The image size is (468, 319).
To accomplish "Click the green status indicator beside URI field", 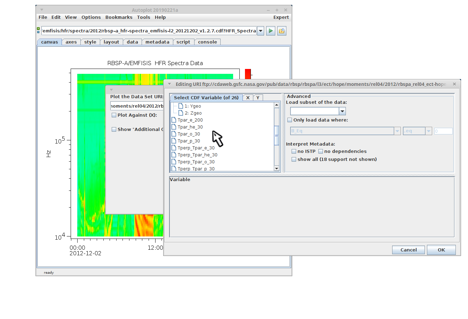I will tap(38, 30).
